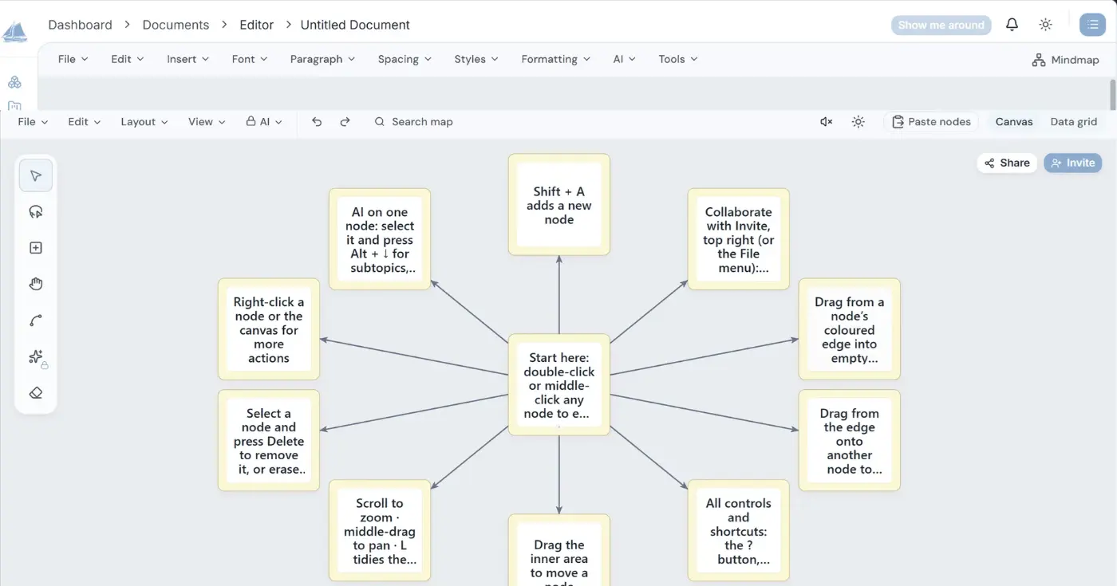This screenshot has width=1117, height=586.
Task: Go to Dashboard breadcrumb
Action: pos(80,25)
